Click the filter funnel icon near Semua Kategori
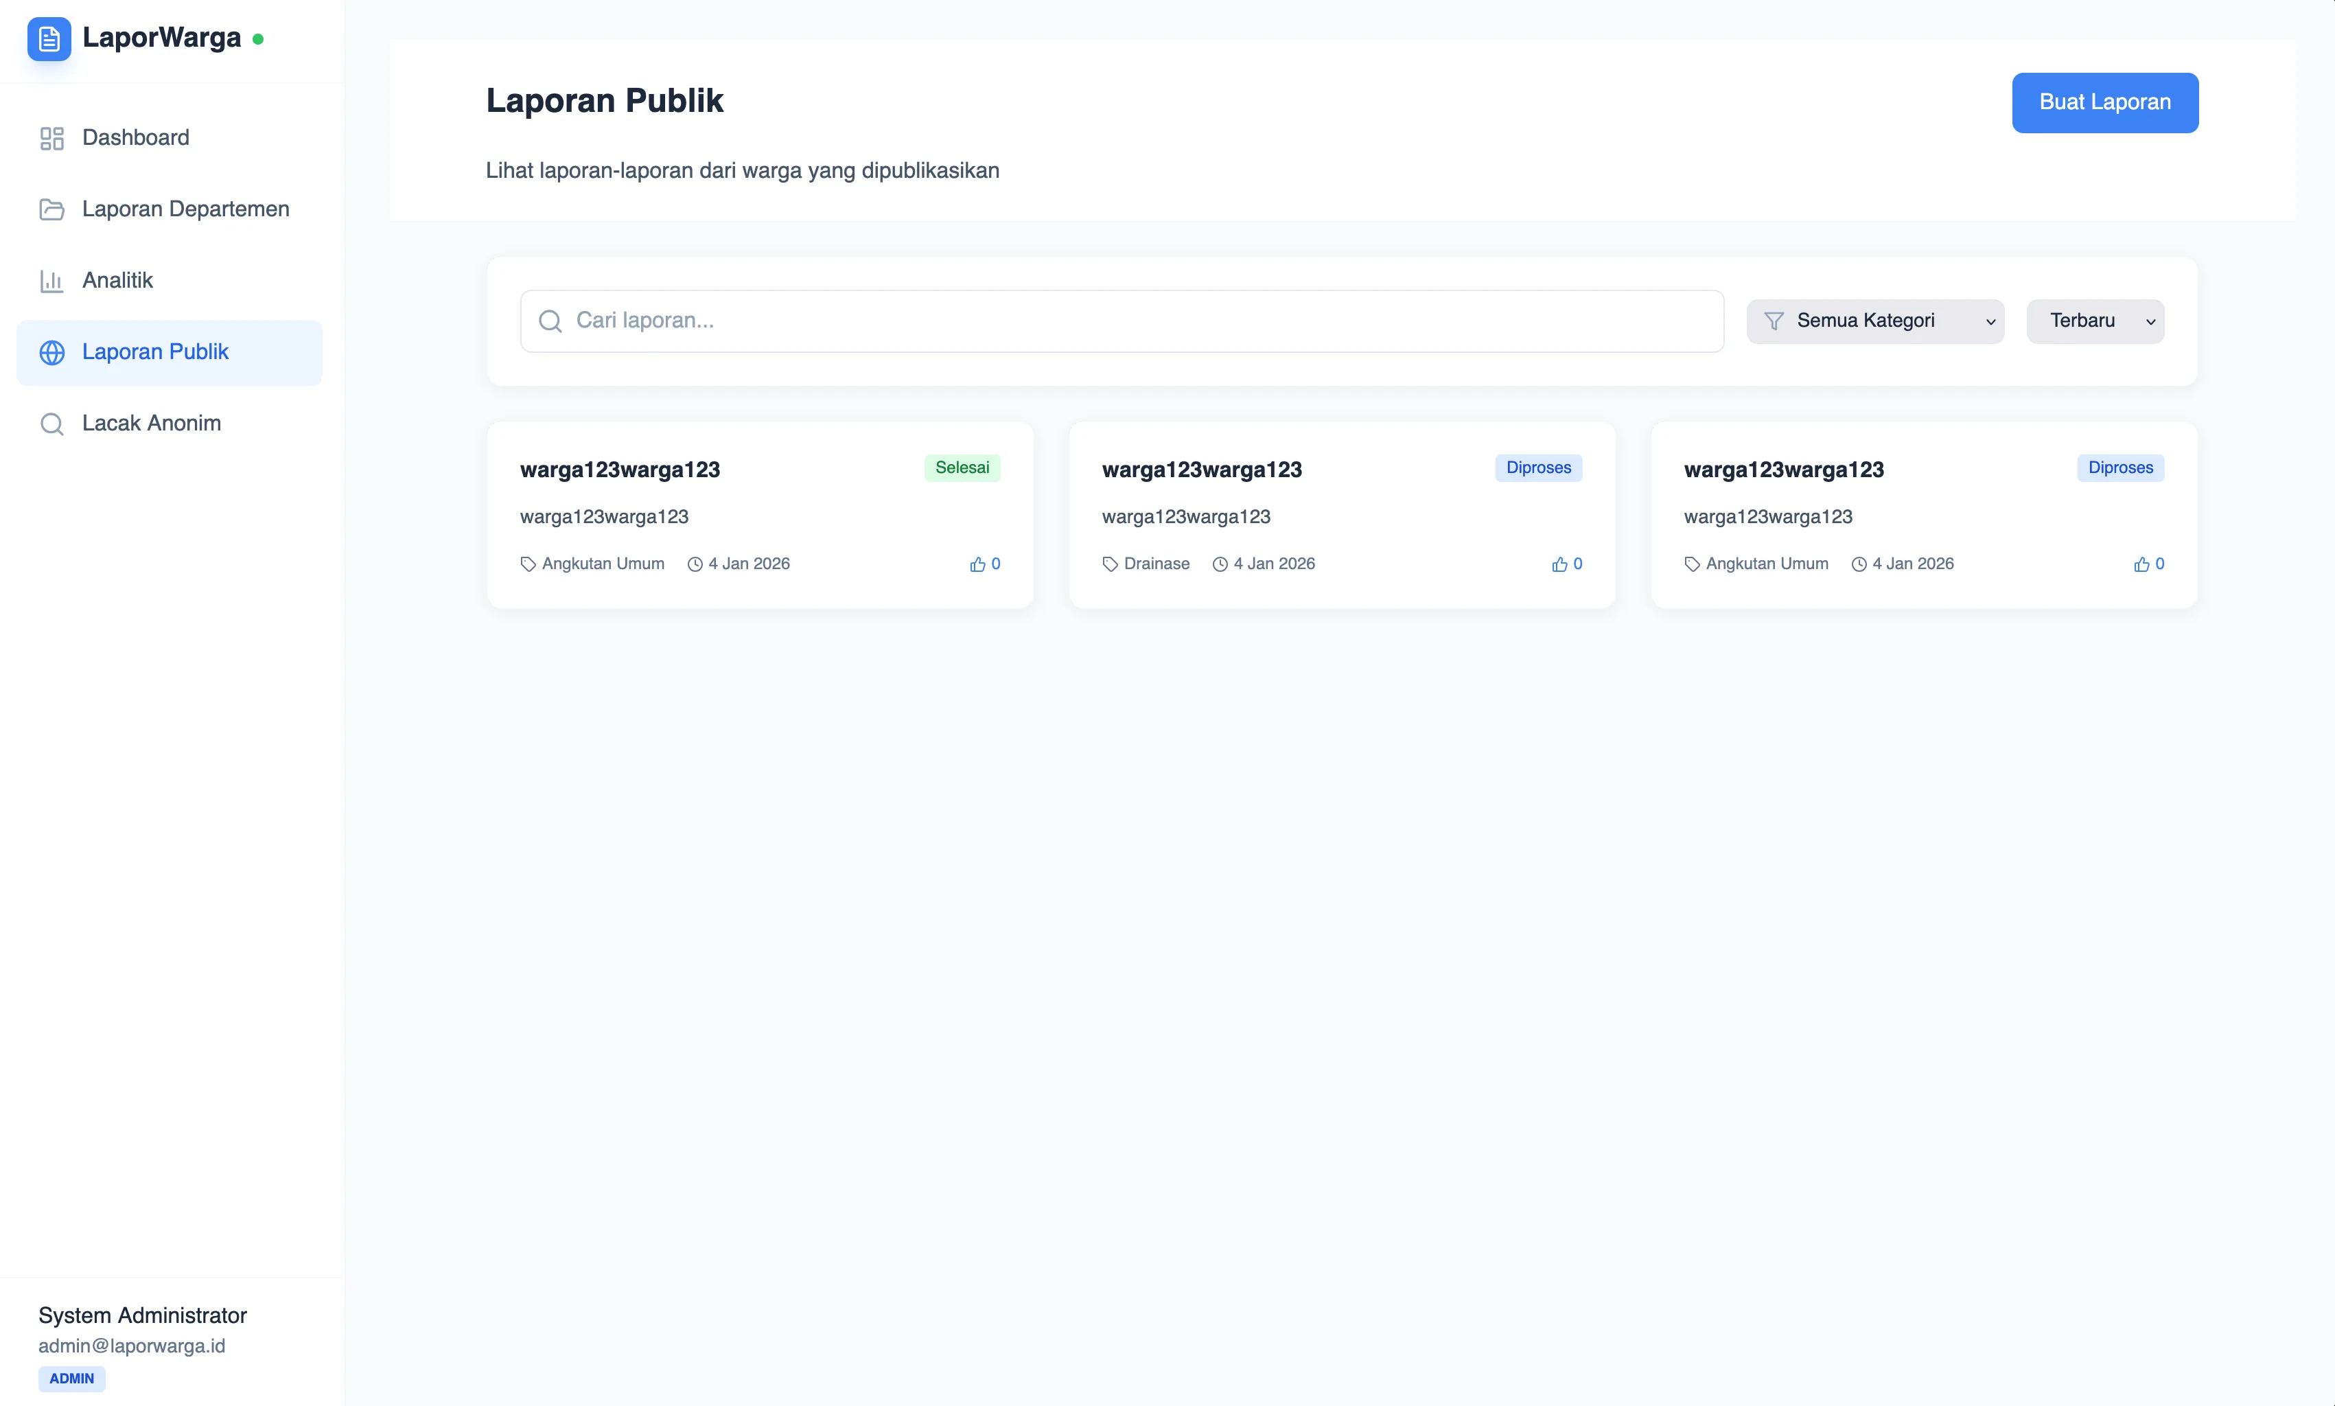The image size is (2335, 1406). click(1772, 320)
